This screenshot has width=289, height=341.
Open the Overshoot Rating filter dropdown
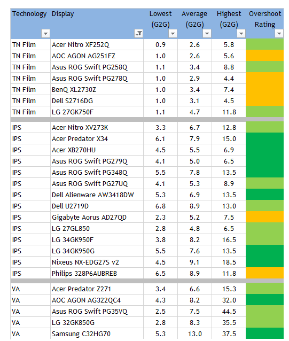pos(279,34)
